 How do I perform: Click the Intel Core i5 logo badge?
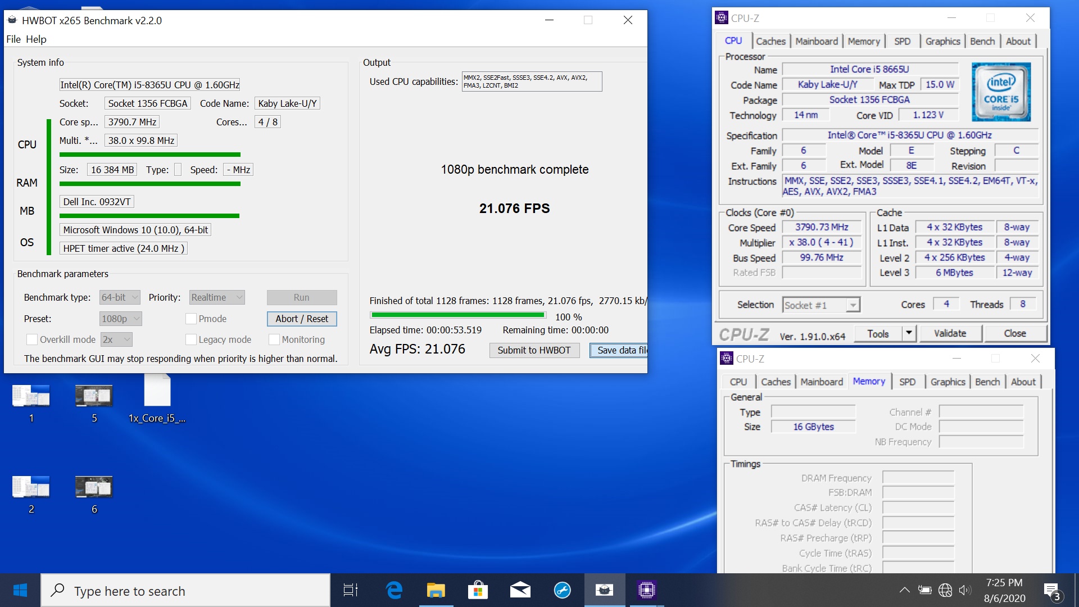1001,92
